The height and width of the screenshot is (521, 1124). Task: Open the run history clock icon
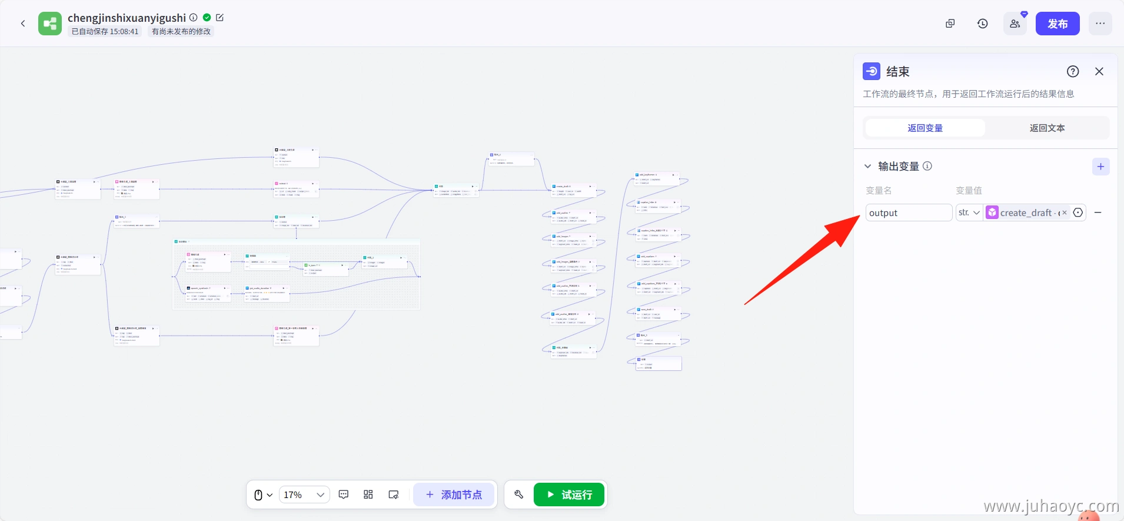[x=982, y=24]
